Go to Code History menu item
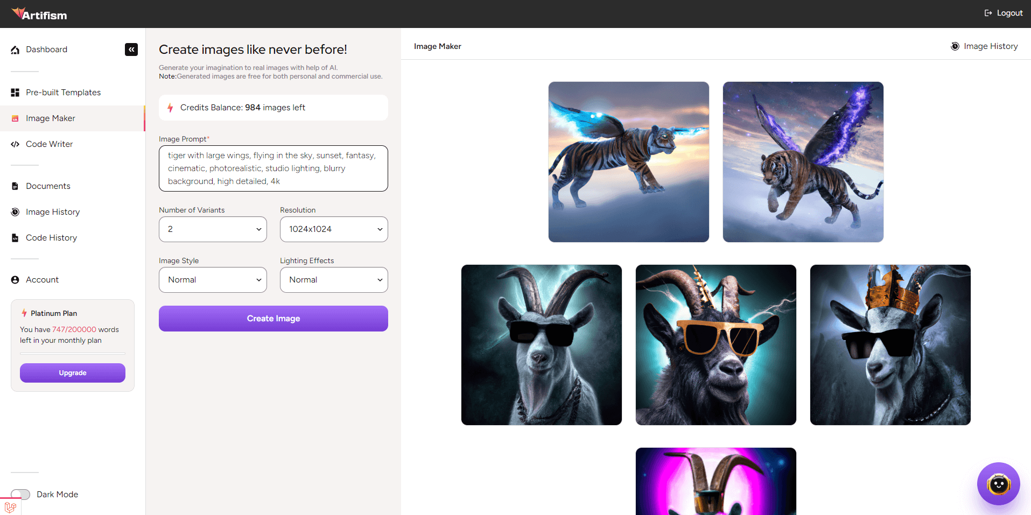Screen dimensions: 1031x515 click(51, 238)
